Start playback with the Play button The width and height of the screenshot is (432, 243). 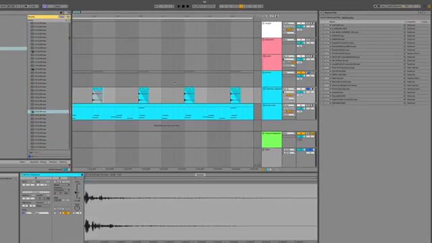(x=178, y=6)
